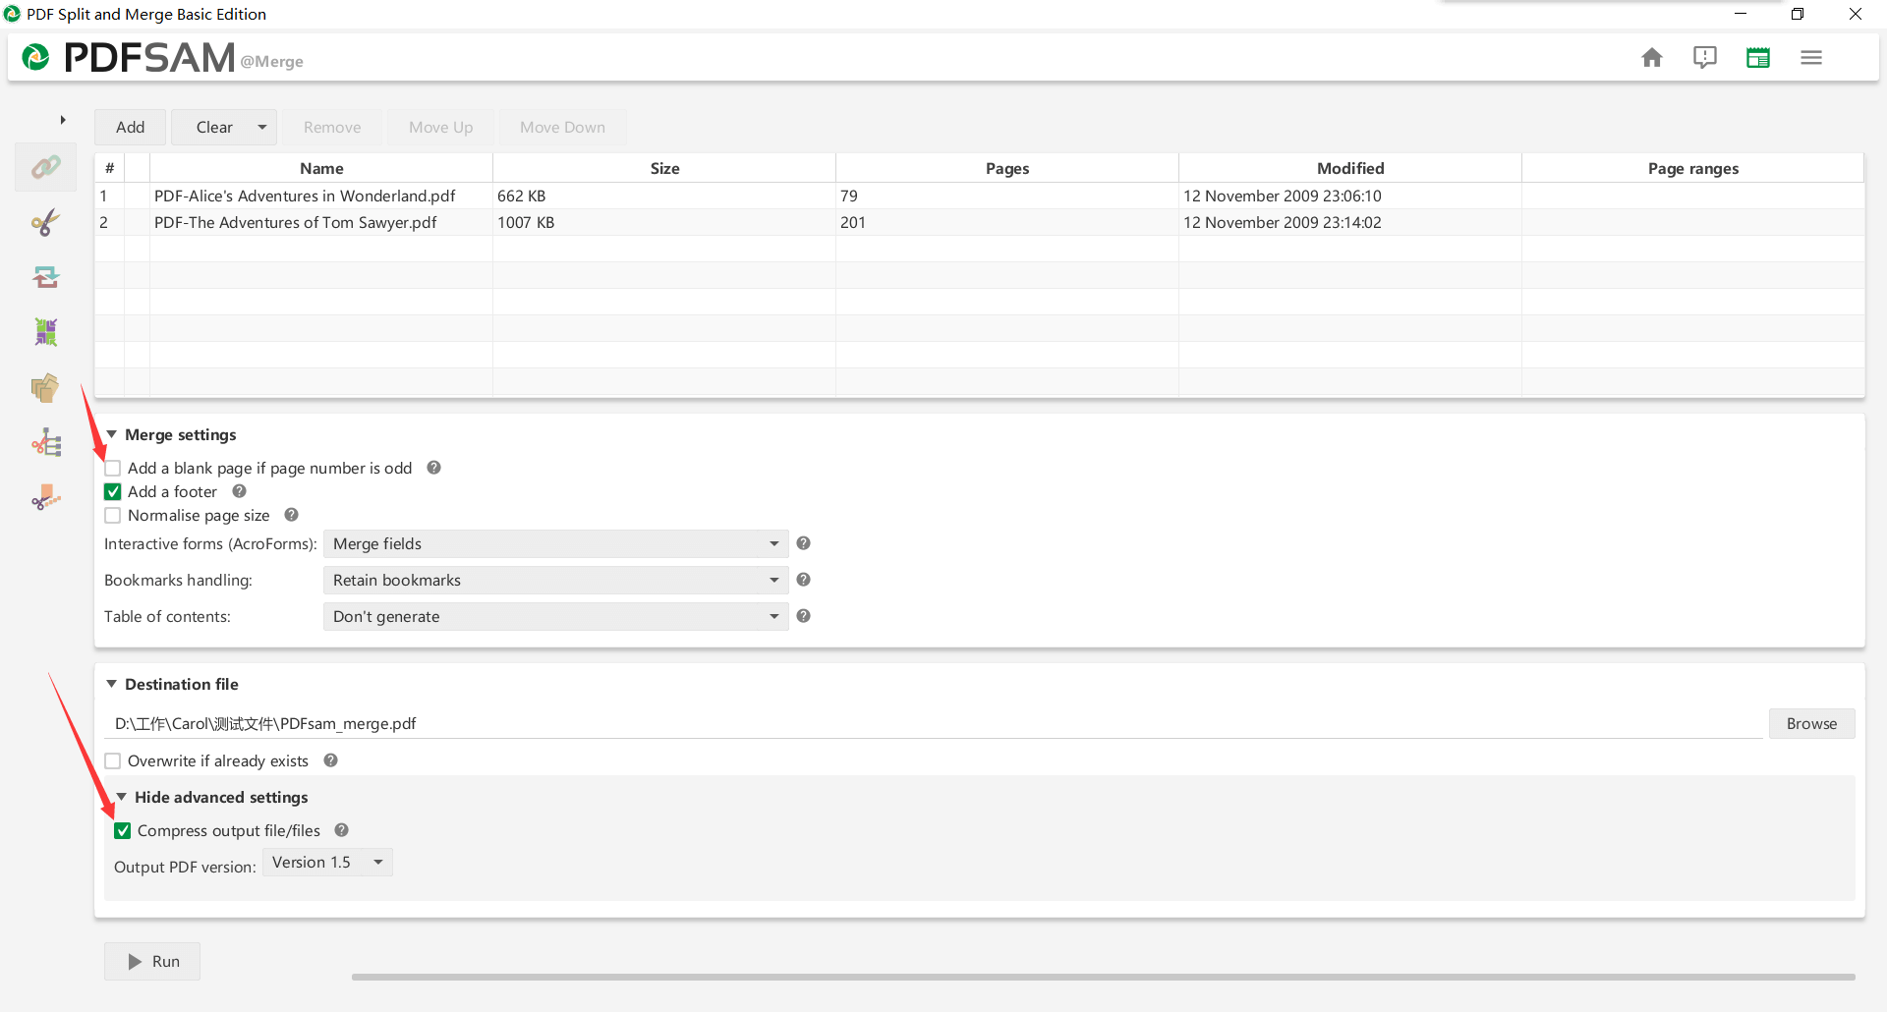Viewport: 1887px width, 1012px height.
Task: Open the Merge tool in sidebar
Action: pyautogui.click(x=45, y=167)
